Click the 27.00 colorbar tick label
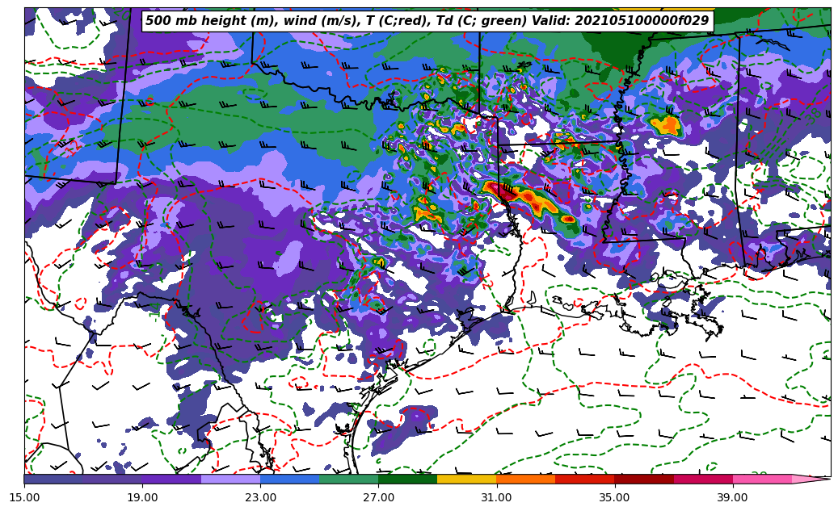This screenshot has height=511, width=838. pos(378,497)
